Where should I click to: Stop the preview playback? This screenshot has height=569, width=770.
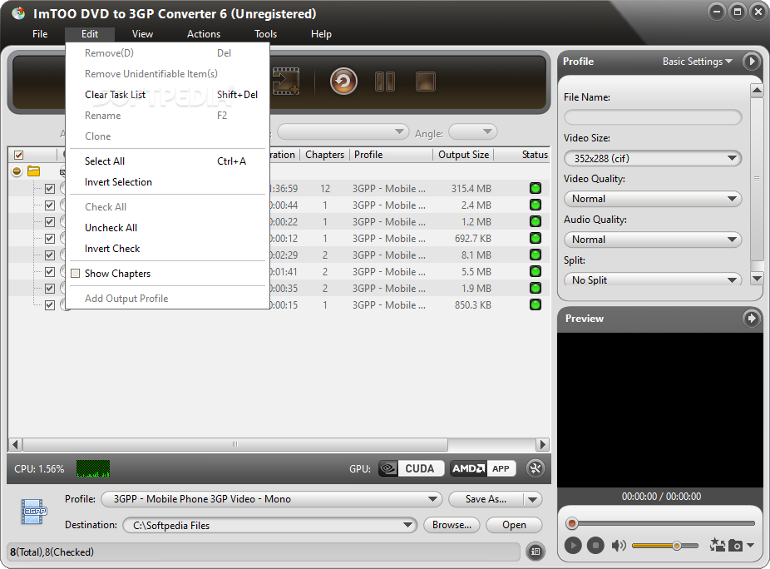[595, 545]
